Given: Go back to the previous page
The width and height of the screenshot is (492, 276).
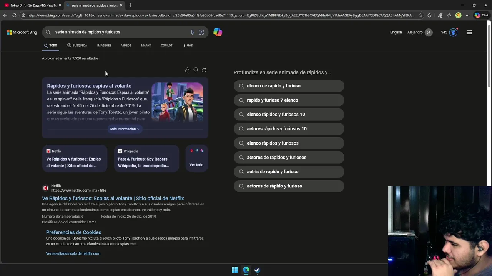Looking at the screenshot, I should coord(5,15).
